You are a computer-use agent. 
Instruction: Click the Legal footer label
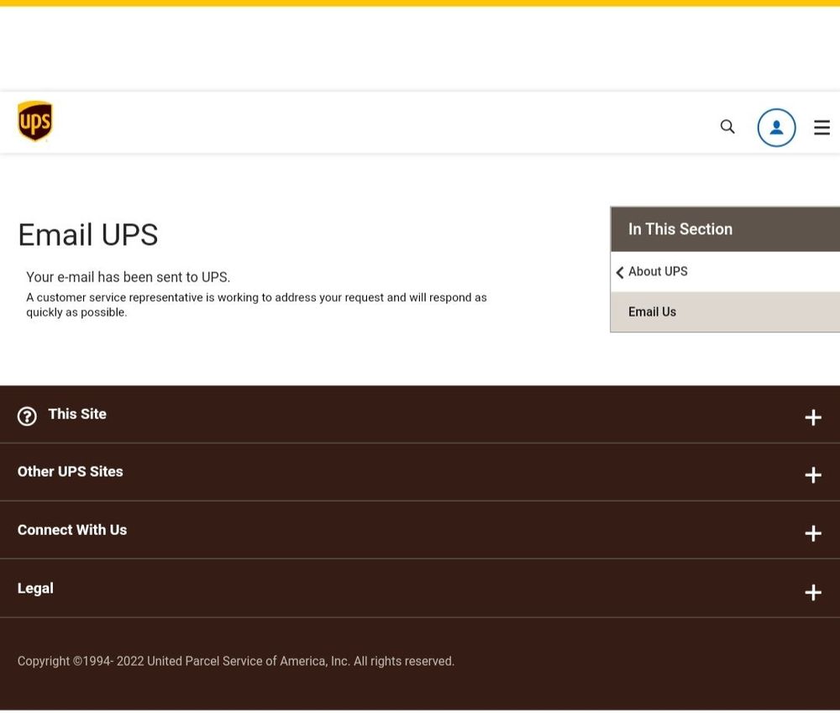click(x=35, y=588)
